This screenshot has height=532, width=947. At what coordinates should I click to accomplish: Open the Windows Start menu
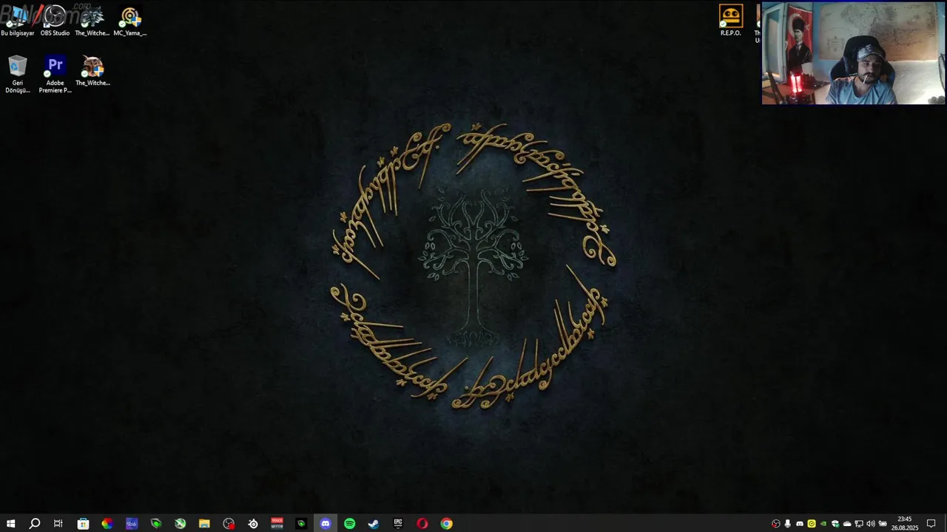pos(10,523)
